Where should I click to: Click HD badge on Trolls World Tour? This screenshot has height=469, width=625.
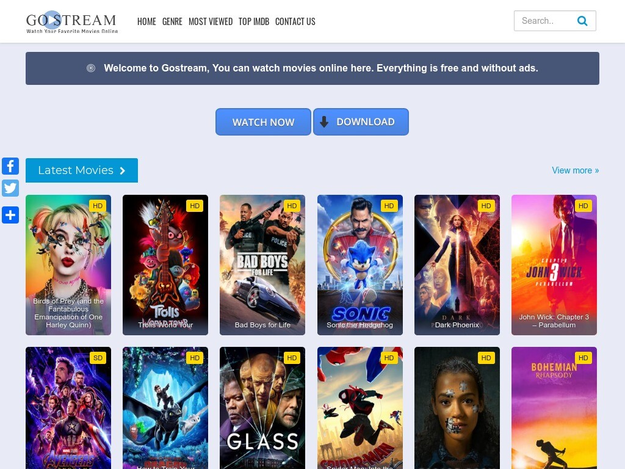[x=195, y=206]
